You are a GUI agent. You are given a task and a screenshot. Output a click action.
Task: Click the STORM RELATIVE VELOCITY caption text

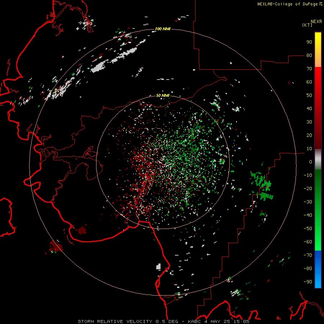tap(115, 321)
